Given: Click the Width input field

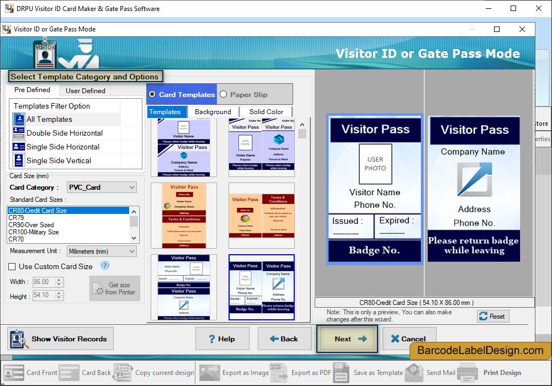Looking at the screenshot, I should point(44,282).
